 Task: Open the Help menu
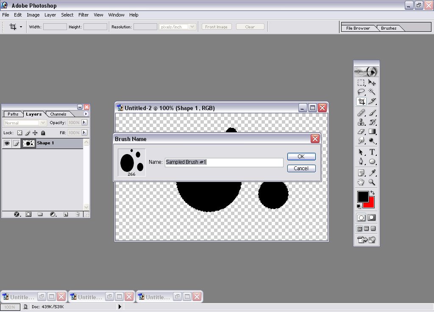point(134,15)
